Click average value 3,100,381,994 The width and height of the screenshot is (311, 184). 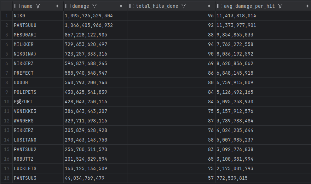click(235, 159)
